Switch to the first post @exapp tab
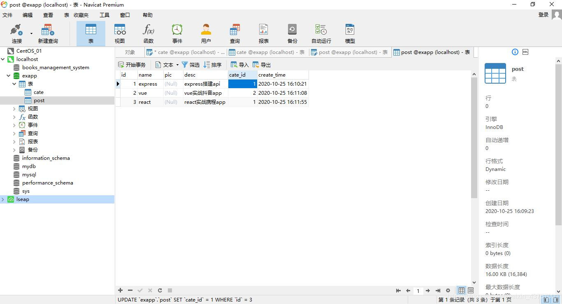Image resolution: width=562 pixels, height=304 pixels. click(350, 52)
